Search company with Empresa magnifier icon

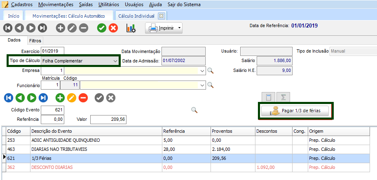coord(211,71)
